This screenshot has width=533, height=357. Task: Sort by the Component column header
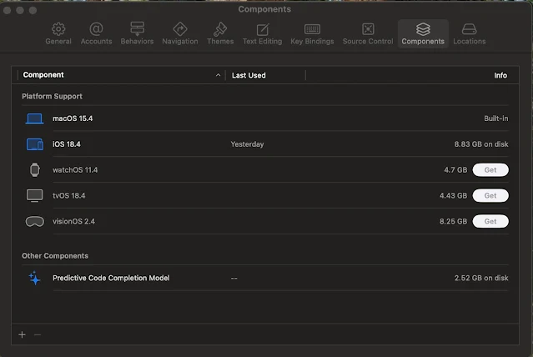click(43, 75)
